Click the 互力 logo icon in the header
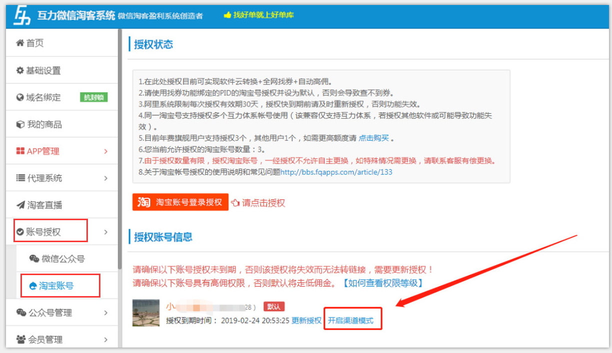 pyautogui.click(x=22, y=15)
